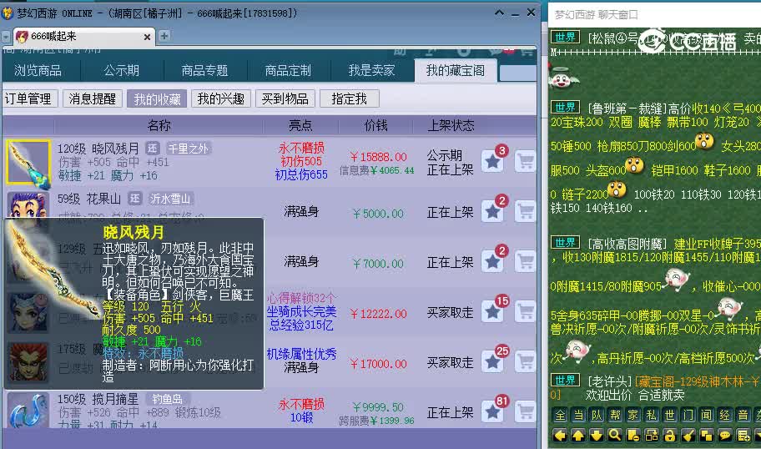761x449 pixels.
Task: Chat window switch-layout icon
Action: pyautogui.click(x=652, y=436)
